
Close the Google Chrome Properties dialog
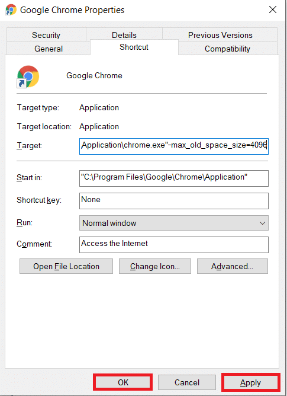(x=273, y=10)
